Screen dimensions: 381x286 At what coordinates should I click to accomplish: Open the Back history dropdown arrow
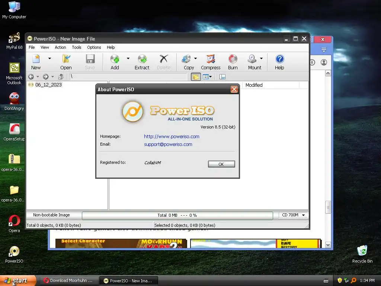pos(38,77)
